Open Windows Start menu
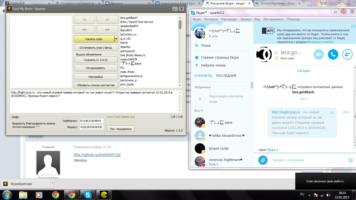 coord(7,195)
